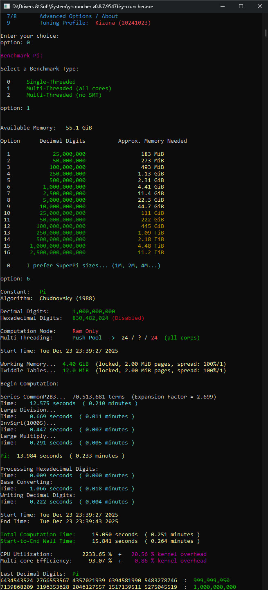The image size is (268, 590).
Task: Click the 'Large Division...' line
Action: pyautogui.click(x=28, y=410)
